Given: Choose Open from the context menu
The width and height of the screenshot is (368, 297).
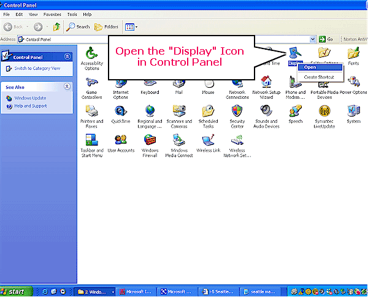Looking at the screenshot, I should pos(320,67).
